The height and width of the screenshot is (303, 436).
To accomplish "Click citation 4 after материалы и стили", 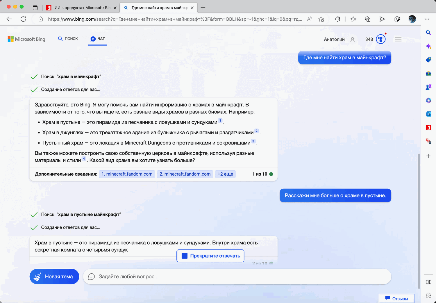I will (x=84, y=159).
